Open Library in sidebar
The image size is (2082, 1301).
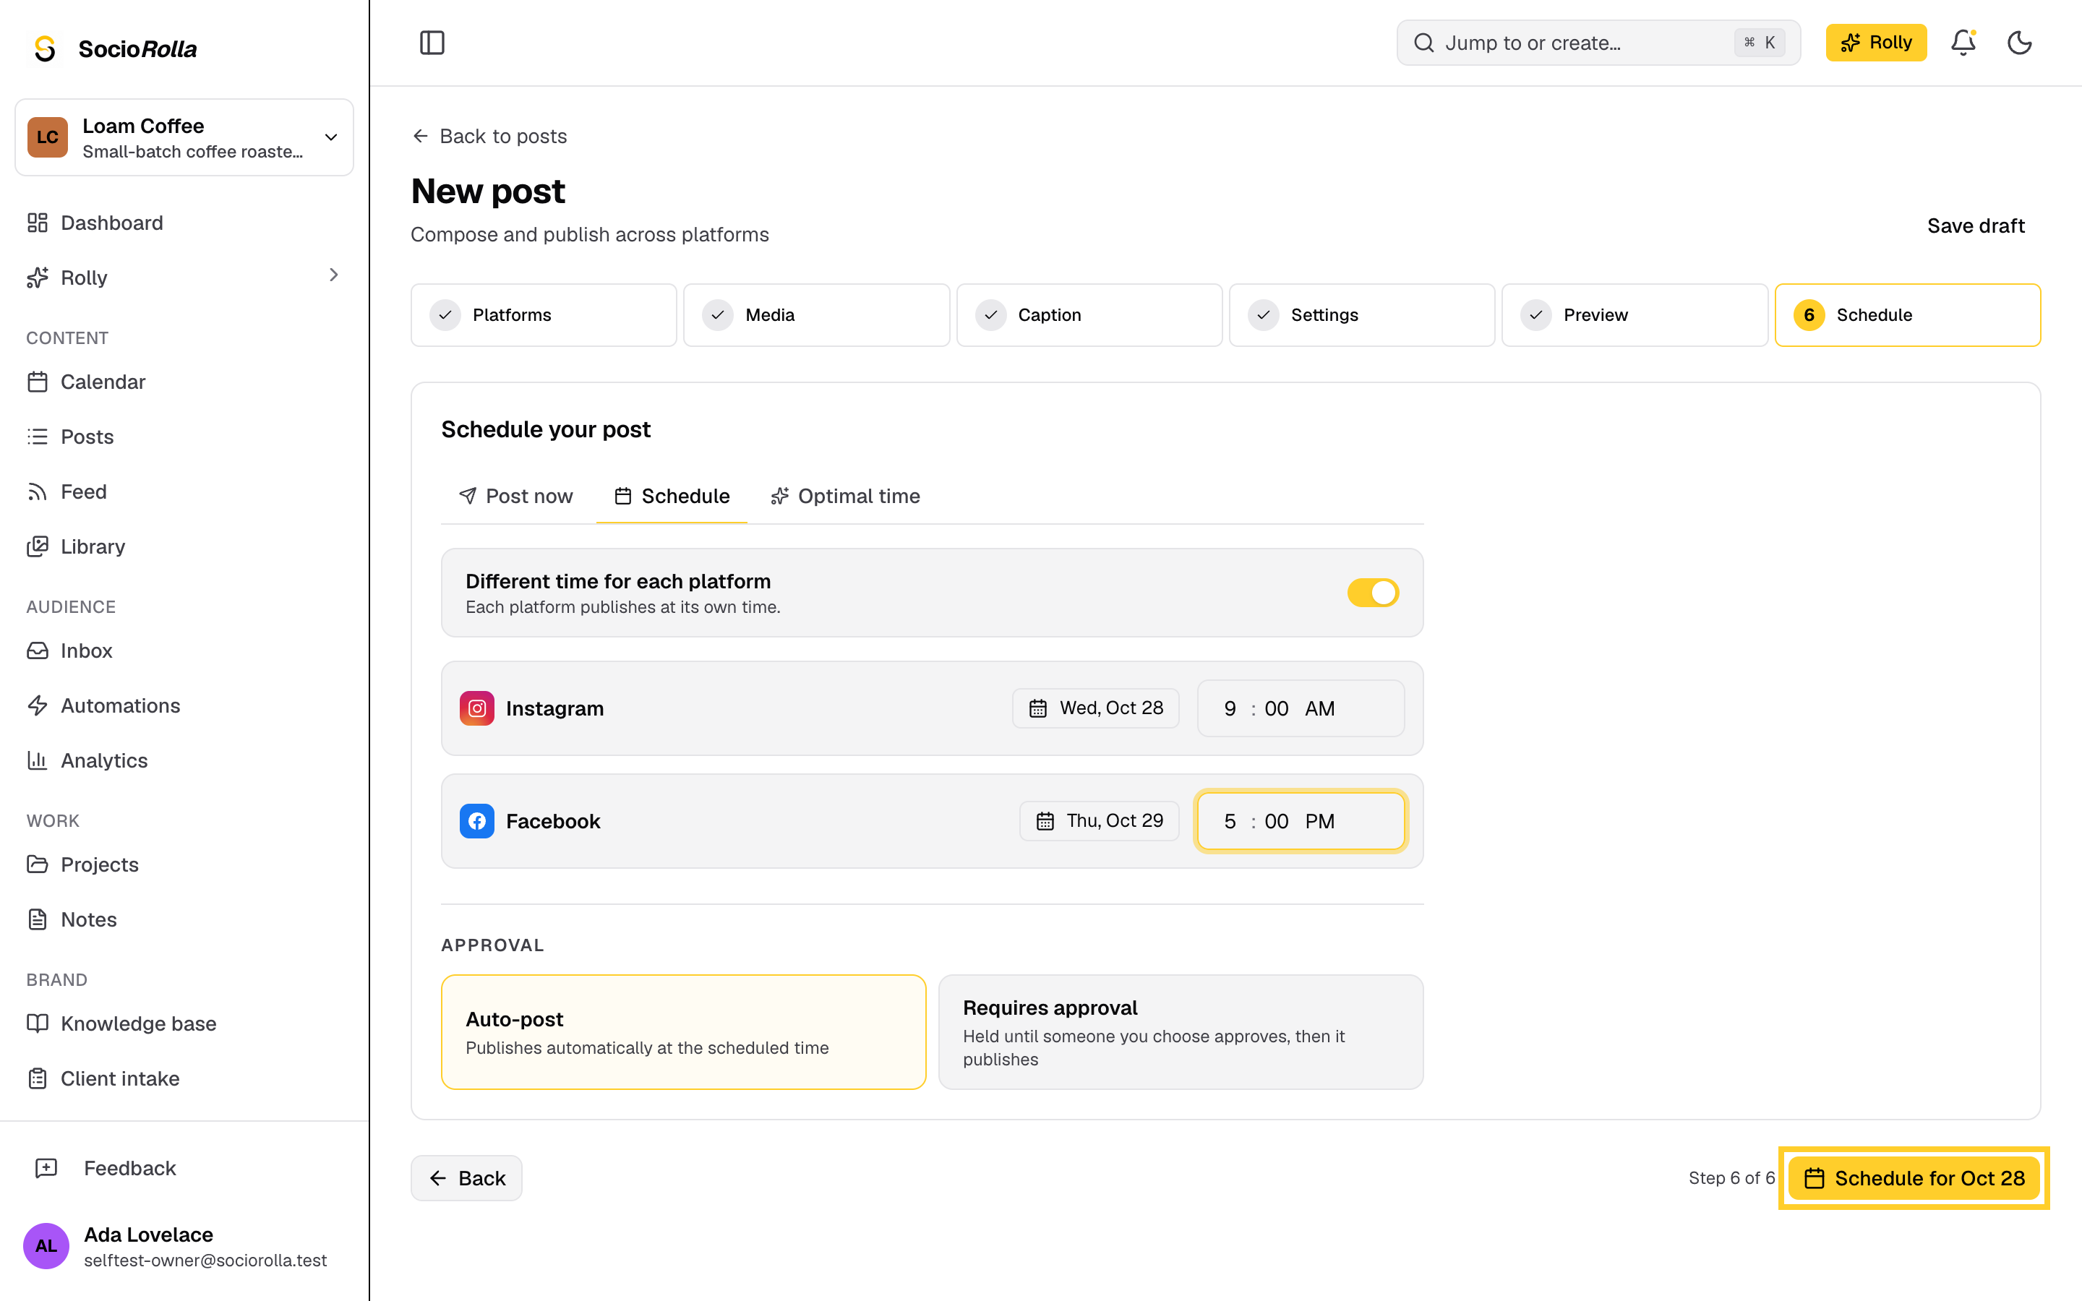[x=184, y=546]
